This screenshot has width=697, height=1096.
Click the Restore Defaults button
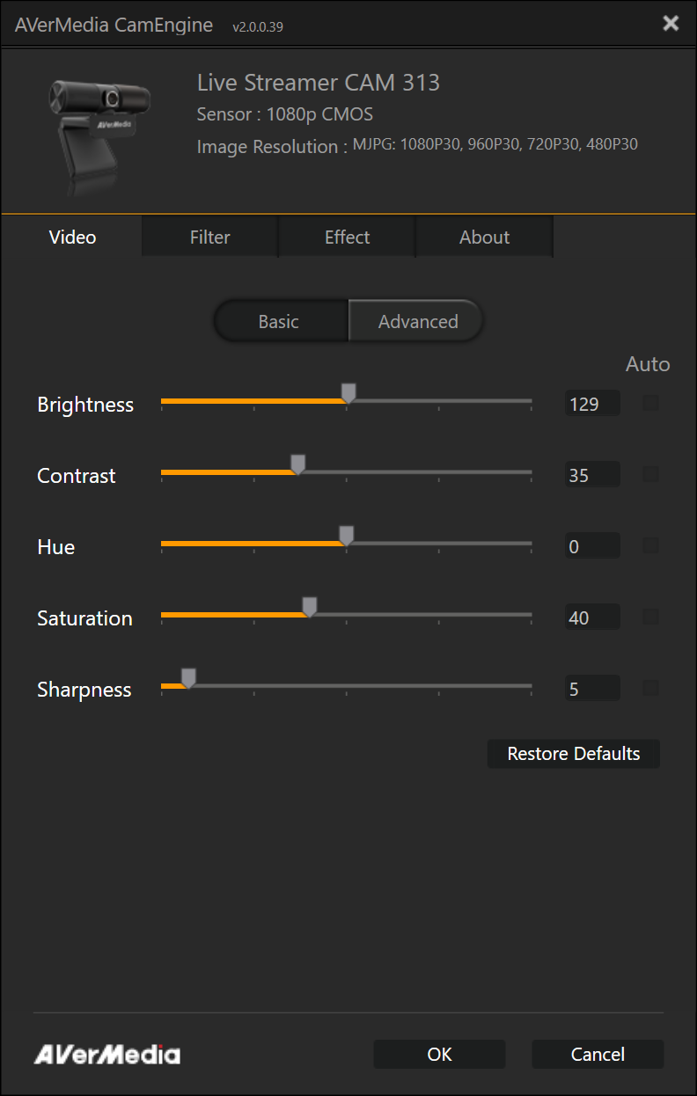[574, 754]
